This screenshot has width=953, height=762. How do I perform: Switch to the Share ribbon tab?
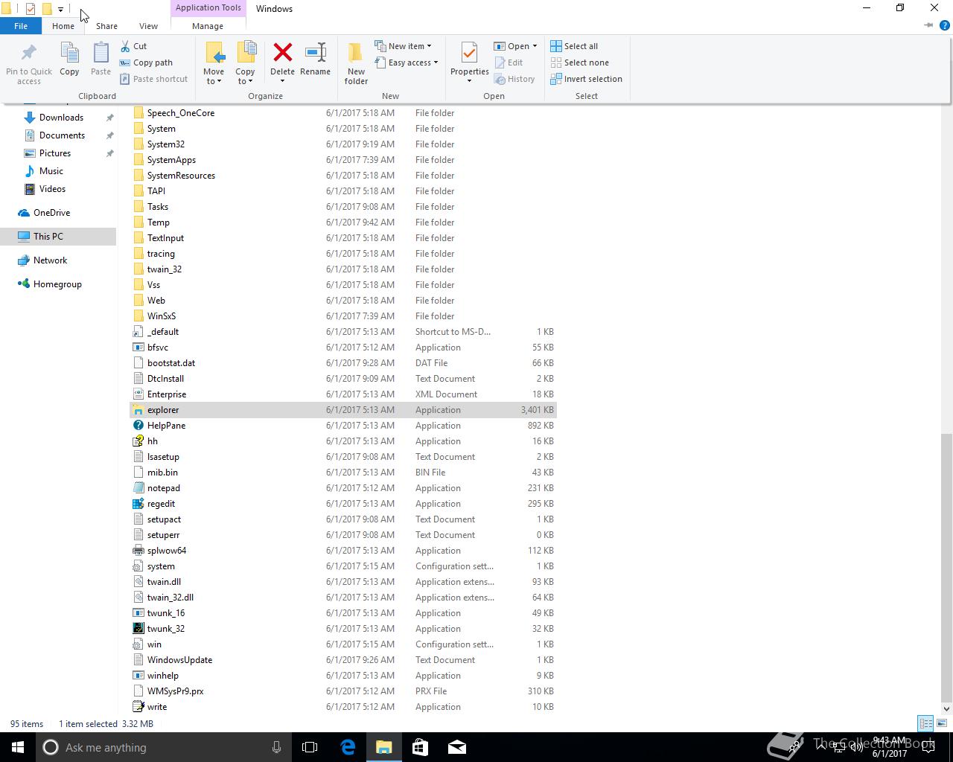pos(106,26)
